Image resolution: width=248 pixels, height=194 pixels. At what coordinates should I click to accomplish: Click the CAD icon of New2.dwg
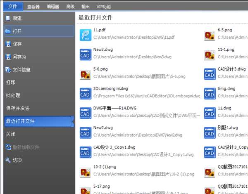pos(86,132)
